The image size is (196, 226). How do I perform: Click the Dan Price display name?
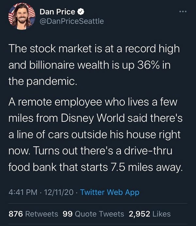(57, 12)
